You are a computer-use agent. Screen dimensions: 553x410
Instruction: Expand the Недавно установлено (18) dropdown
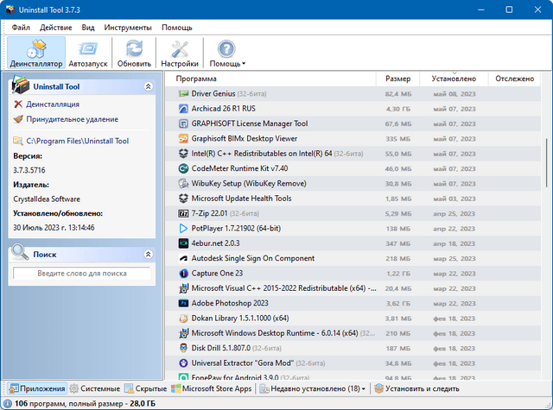coord(315,389)
